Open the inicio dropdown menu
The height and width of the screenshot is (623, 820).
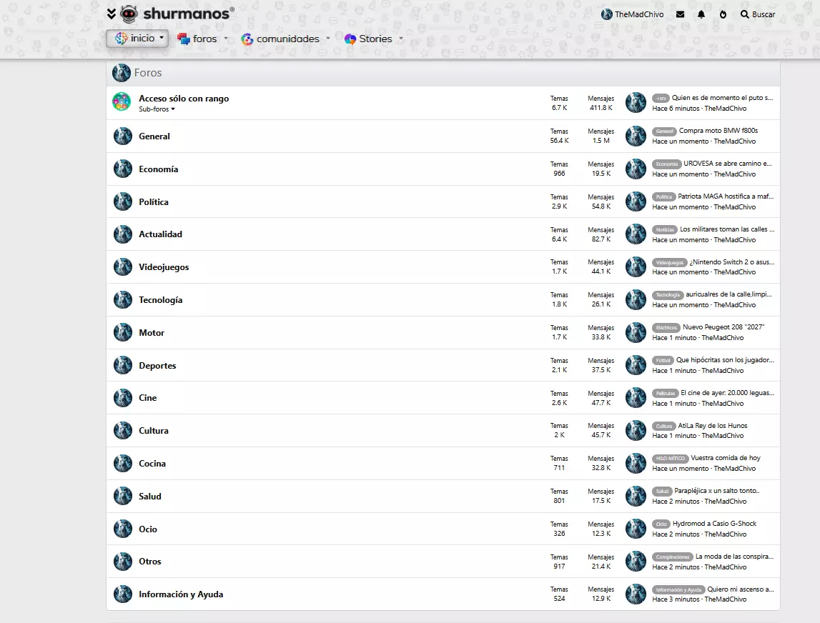click(137, 38)
